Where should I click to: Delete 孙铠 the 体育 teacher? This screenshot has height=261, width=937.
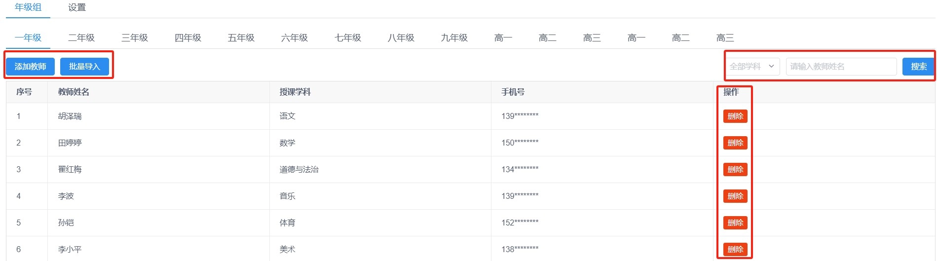(735, 223)
